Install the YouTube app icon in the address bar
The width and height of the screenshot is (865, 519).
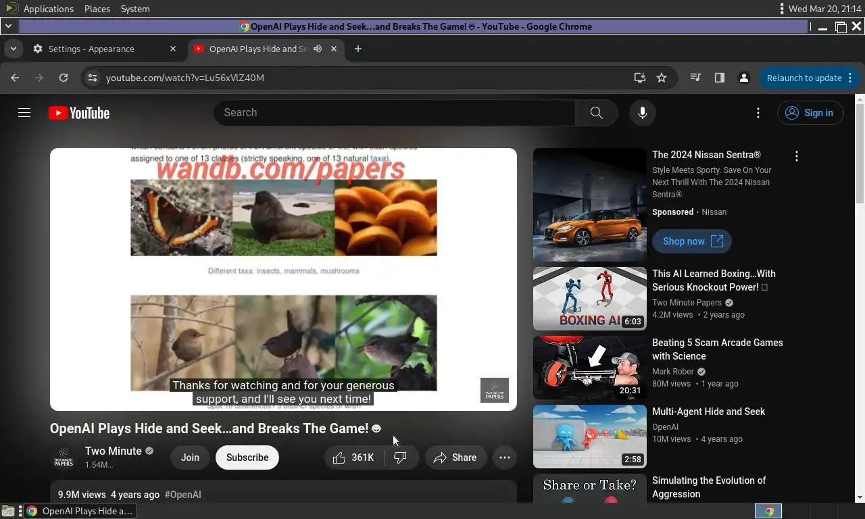pyautogui.click(x=639, y=78)
